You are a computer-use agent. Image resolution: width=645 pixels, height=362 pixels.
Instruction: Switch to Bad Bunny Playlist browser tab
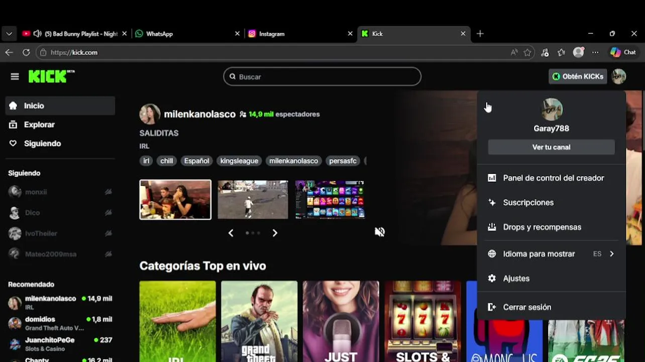tap(74, 34)
